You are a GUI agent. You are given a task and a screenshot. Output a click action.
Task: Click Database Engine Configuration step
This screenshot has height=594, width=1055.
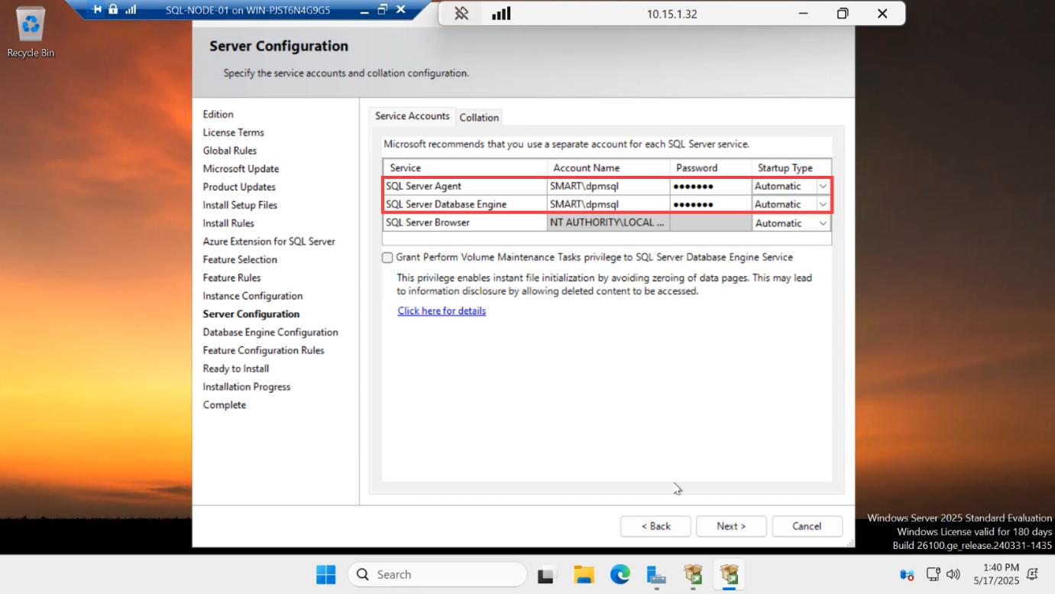coord(270,333)
